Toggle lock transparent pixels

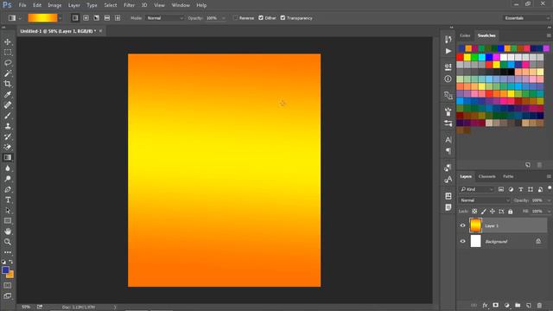474,212
